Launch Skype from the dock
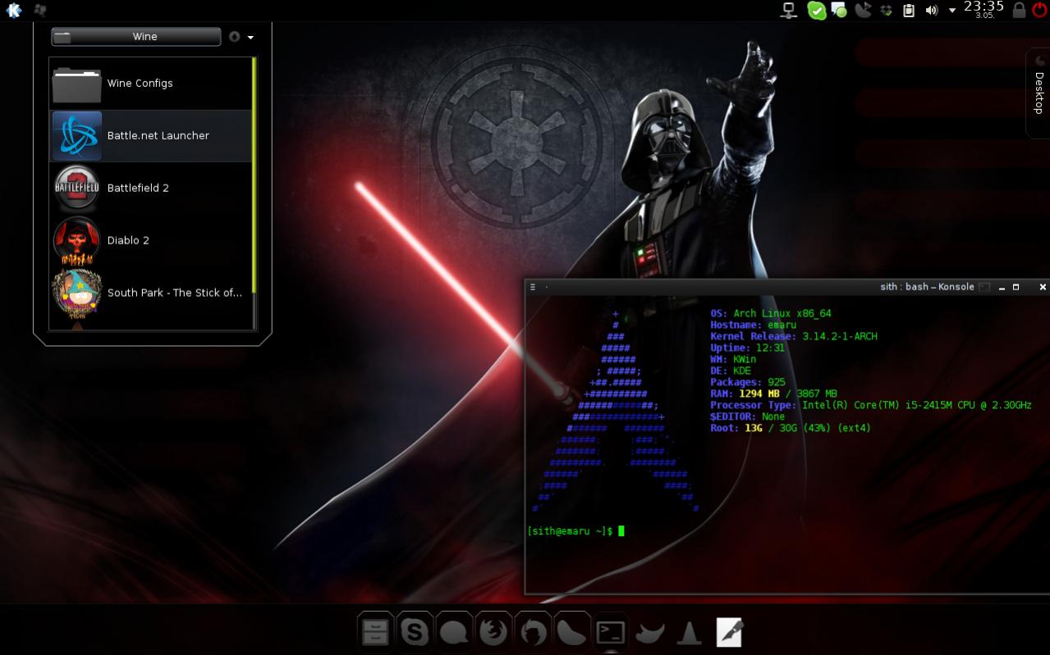This screenshot has width=1050, height=655. pyautogui.click(x=414, y=632)
